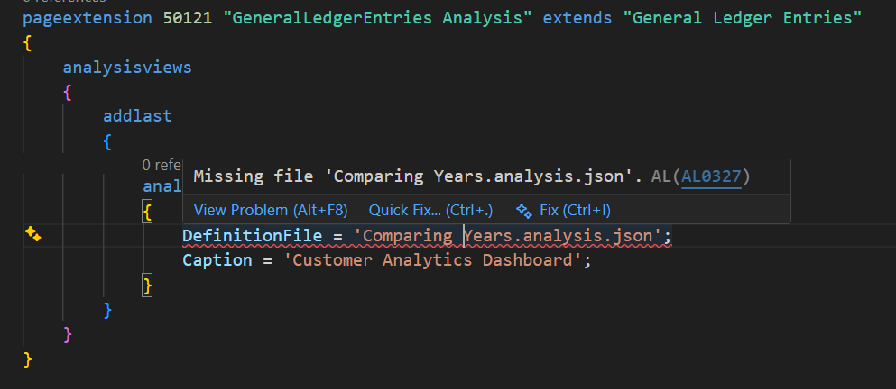
Task: Click the sparkle code action icon in the gutter
Action: 32,234
